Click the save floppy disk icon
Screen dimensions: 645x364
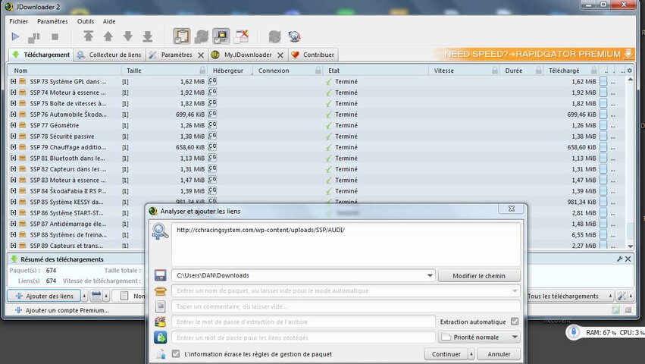coord(160,275)
